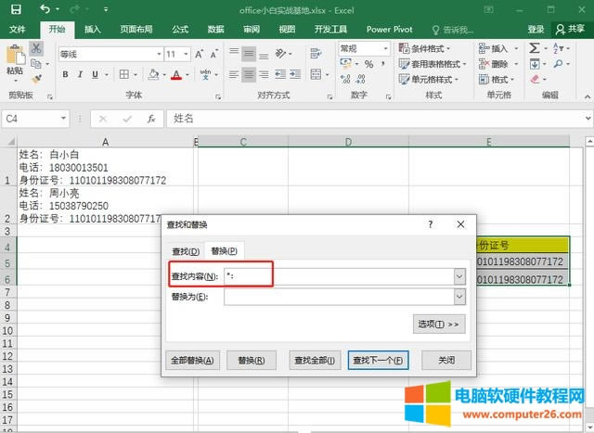Click the Cut scissors icon
This screenshot has height=433, width=594.
pos(36,47)
